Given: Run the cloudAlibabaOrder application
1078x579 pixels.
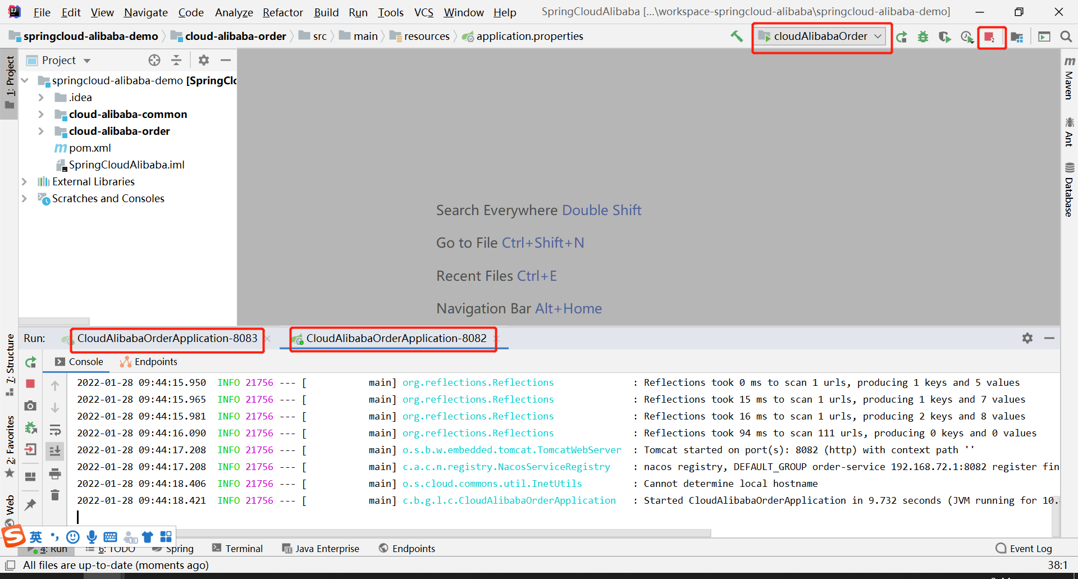Looking at the screenshot, I should 902,37.
